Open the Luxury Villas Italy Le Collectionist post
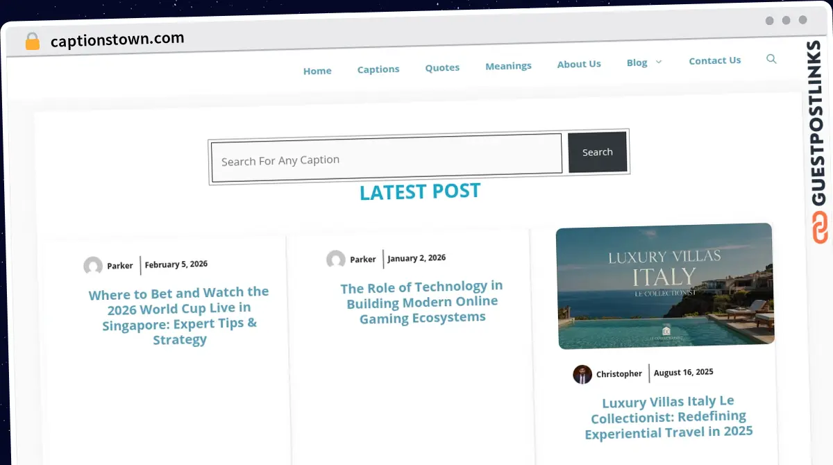Screen dimensions: 833x465 pos(668,417)
